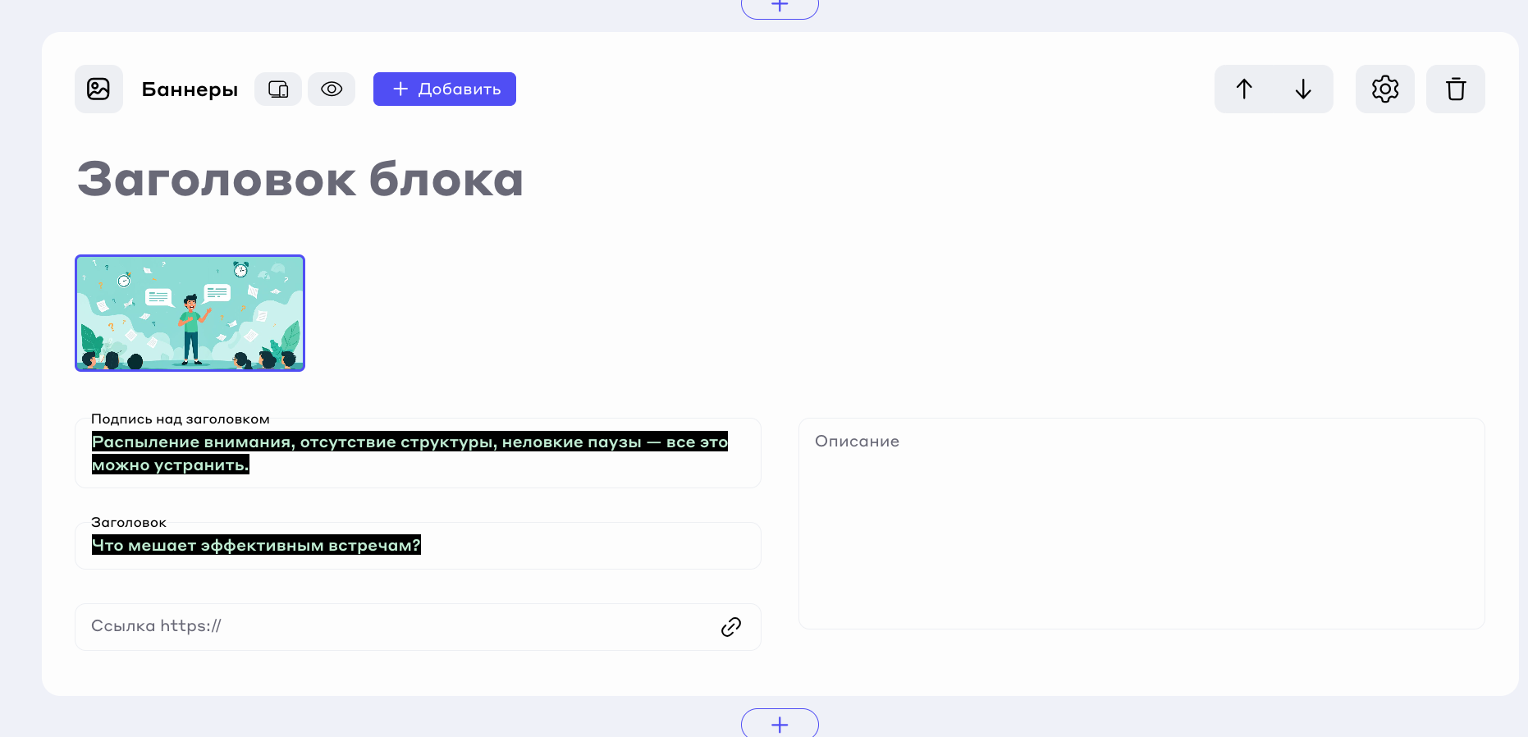Image resolution: width=1528 pixels, height=737 pixels.
Task: Click the Что мешает эффективным встречам? field
Action: 417,546
